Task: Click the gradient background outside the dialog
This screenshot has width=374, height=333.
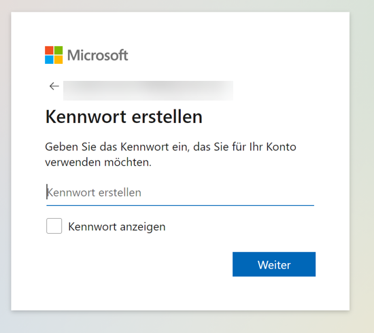Action: click(362, 167)
